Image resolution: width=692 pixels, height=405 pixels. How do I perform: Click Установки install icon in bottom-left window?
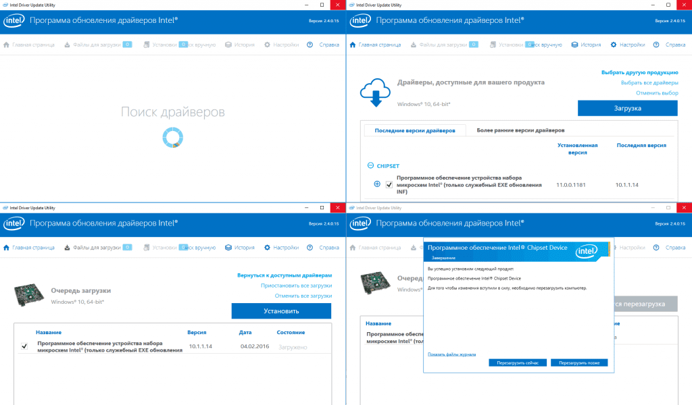146,247
